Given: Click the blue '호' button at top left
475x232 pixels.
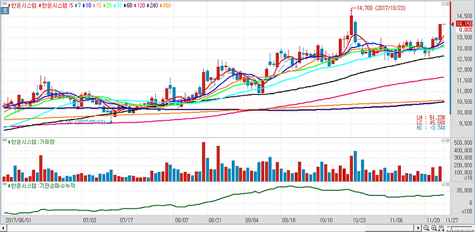Looking at the screenshot, I should (5, 10).
